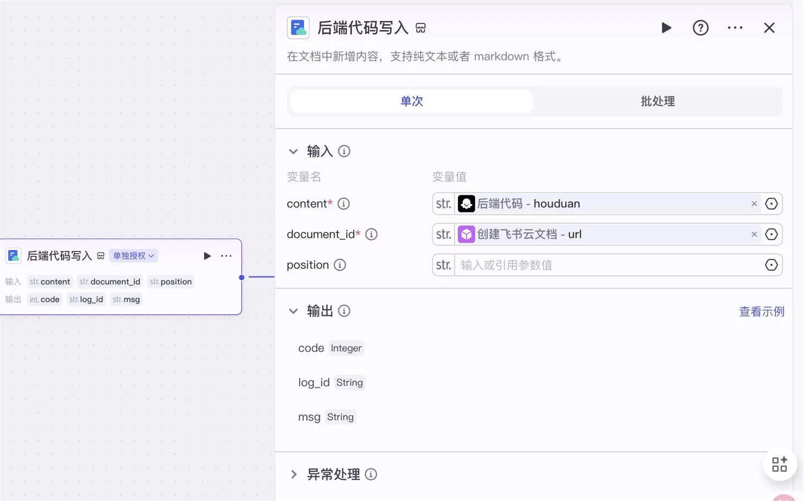Click the settings hexagon beside position field
Viewport: 804px width, 501px height.
click(771, 264)
